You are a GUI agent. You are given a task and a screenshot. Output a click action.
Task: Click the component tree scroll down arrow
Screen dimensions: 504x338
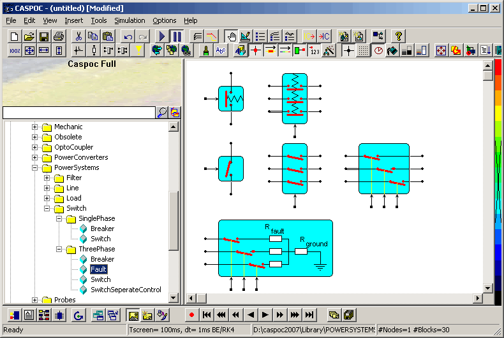click(x=174, y=298)
